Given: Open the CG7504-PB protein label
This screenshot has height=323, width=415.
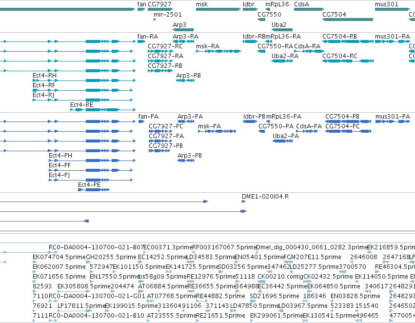Looking at the screenshot, I should coord(342,117).
